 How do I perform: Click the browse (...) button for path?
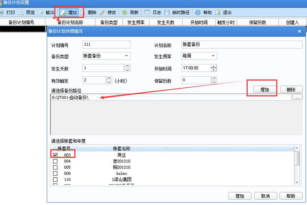click(297, 97)
